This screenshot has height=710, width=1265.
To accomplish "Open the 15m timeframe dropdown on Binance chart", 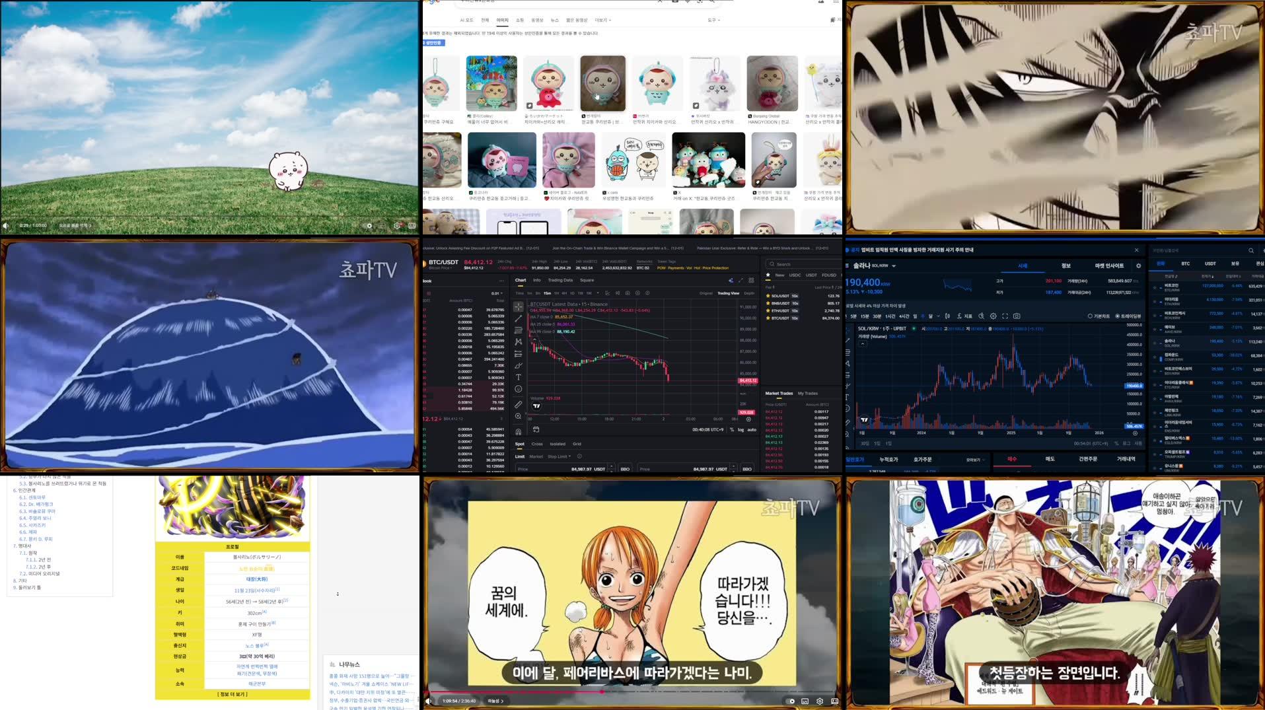I will coord(598,292).
